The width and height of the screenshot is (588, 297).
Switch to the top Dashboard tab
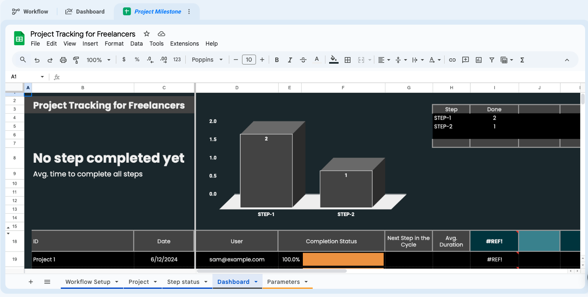(85, 12)
